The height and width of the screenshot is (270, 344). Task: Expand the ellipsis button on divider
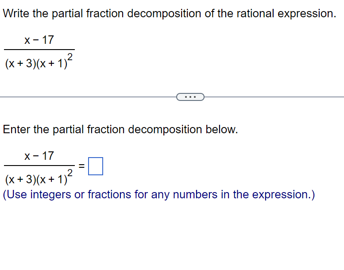coord(190,96)
